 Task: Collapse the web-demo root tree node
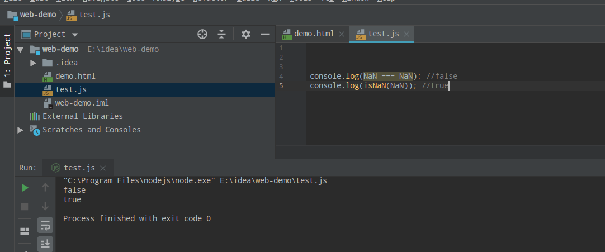21,50
